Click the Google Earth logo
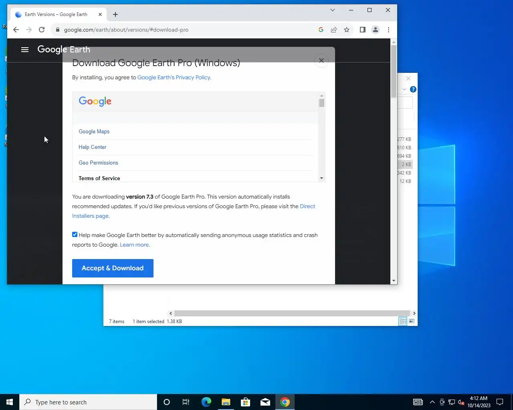The height and width of the screenshot is (410, 513). [x=64, y=50]
